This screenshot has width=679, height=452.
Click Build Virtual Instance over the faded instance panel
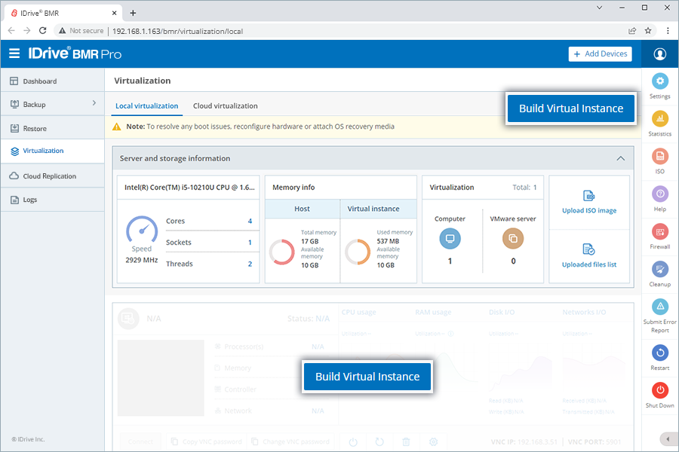point(367,377)
